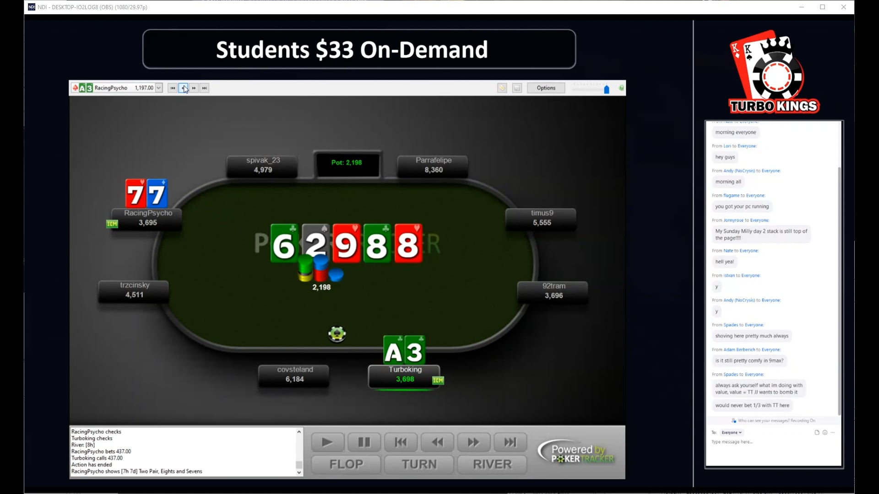Click the green status icon after speed slider
Viewport: 879px width, 494px height.
pos(621,88)
